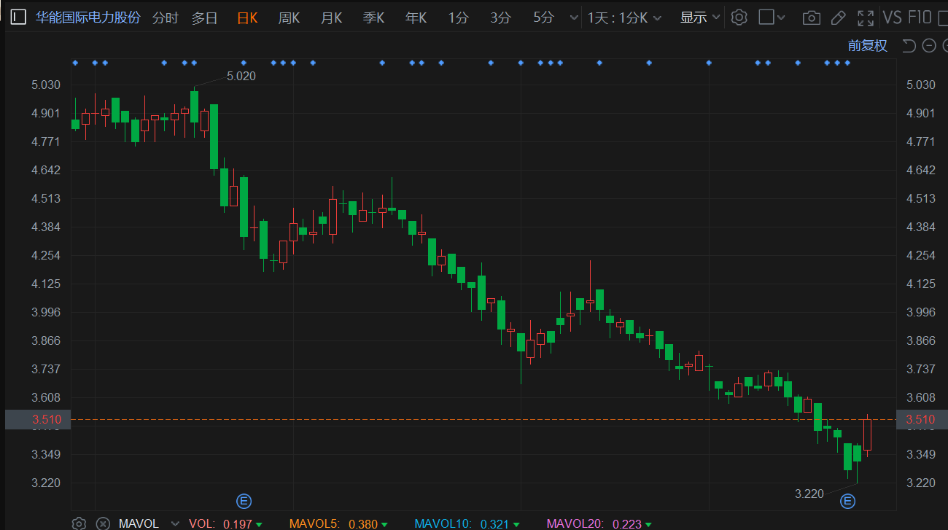Screen dimensions: 948x530
Task: Open MAVOL indicator settings gear
Action: 79,523
